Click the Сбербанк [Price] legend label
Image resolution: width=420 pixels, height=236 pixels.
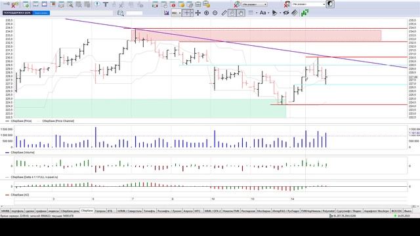click(21, 121)
